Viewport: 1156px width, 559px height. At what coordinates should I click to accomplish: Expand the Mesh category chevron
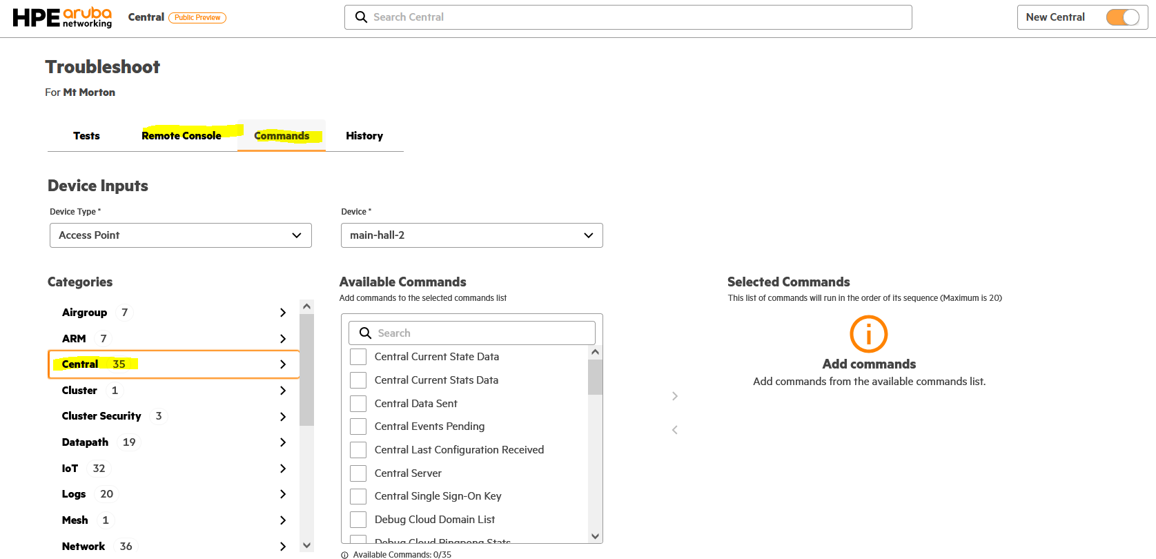[x=283, y=520]
